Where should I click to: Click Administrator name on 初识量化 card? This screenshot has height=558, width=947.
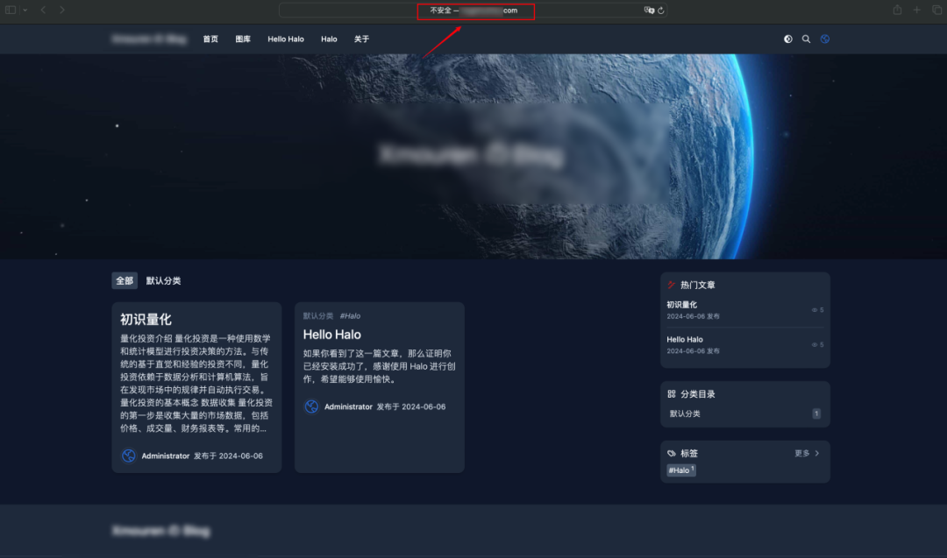[166, 456]
